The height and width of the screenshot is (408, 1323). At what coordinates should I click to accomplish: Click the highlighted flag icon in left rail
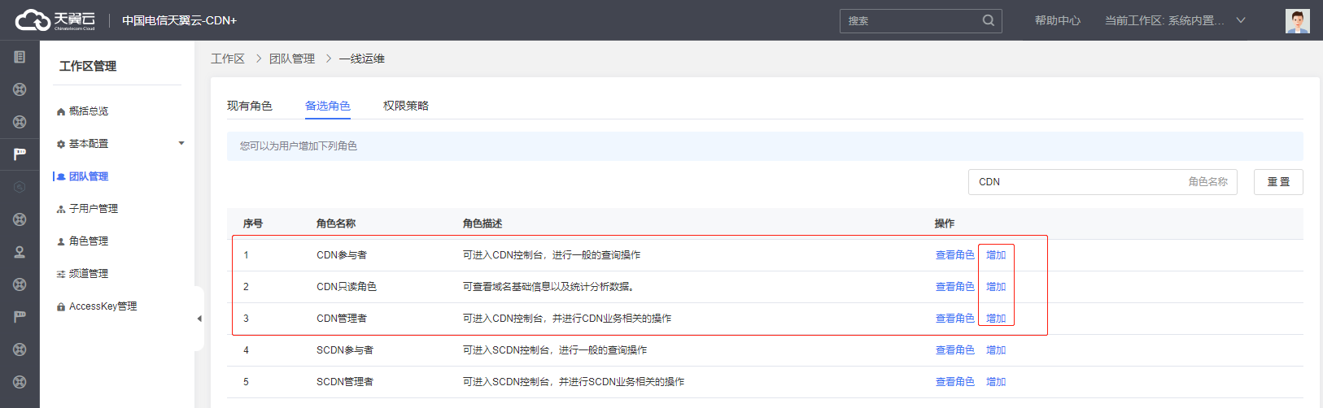pos(20,154)
